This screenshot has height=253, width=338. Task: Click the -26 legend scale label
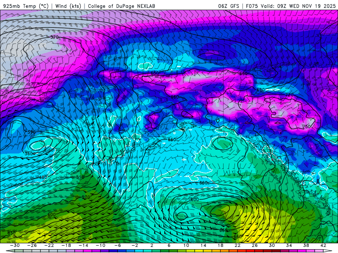[x=32, y=245]
